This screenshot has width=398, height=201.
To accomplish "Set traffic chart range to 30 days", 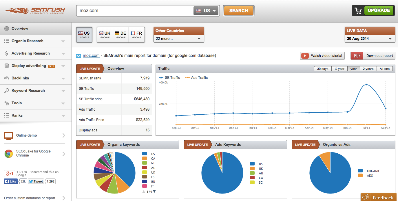I will (x=323, y=69).
